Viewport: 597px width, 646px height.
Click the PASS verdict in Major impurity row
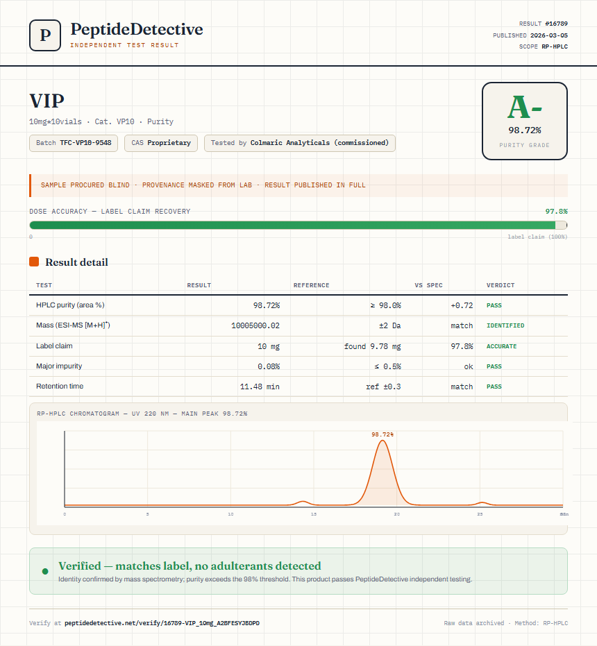click(x=494, y=366)
